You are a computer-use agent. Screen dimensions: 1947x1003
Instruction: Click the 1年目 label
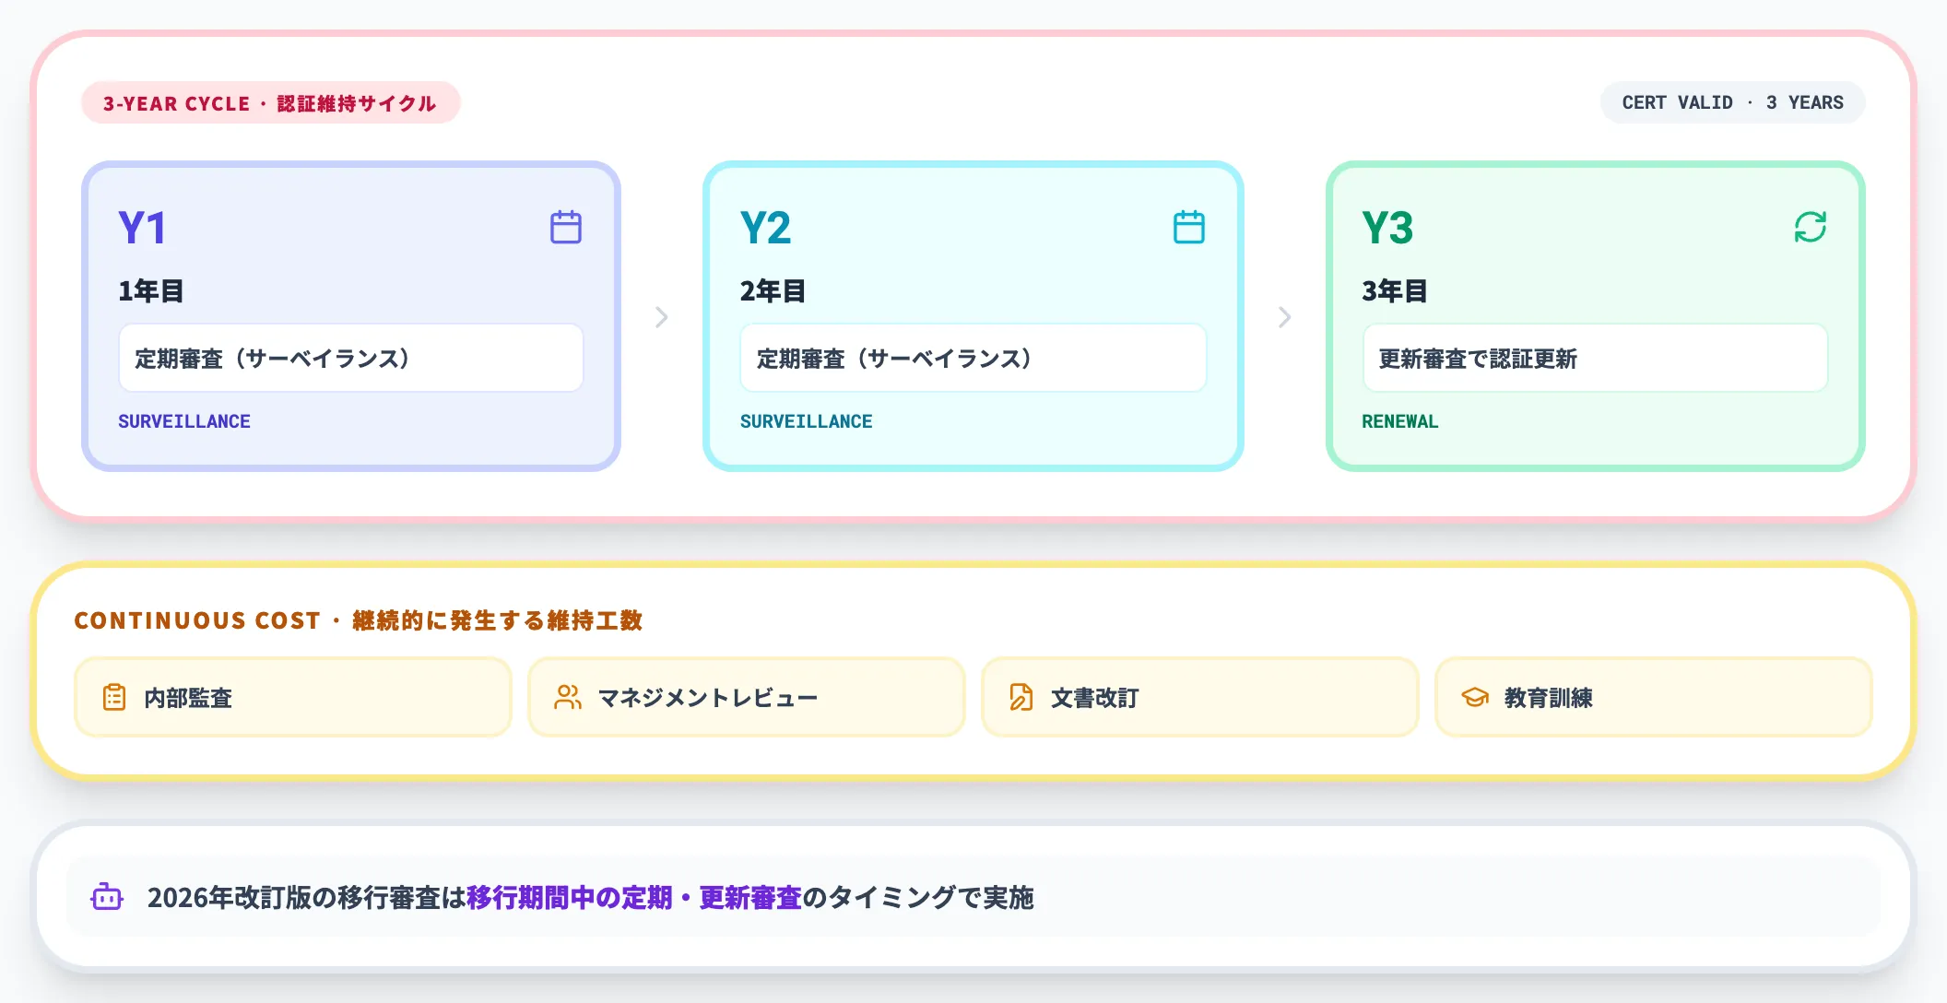point(151,291)
